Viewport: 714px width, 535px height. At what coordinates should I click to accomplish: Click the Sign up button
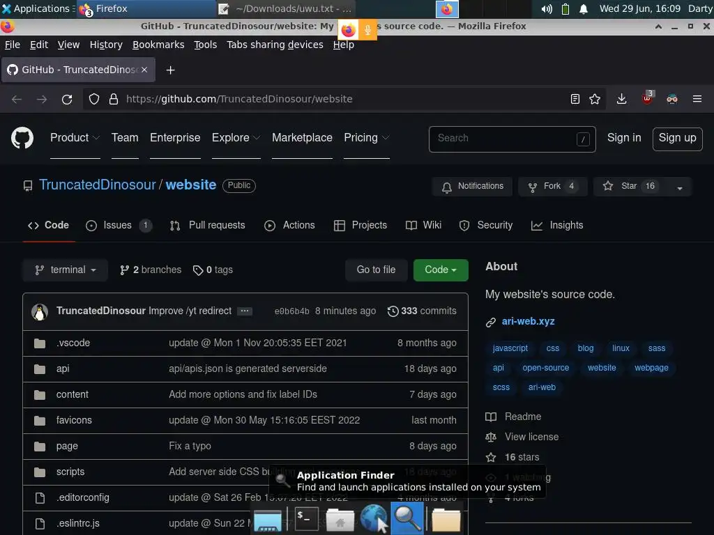(677, 139)
